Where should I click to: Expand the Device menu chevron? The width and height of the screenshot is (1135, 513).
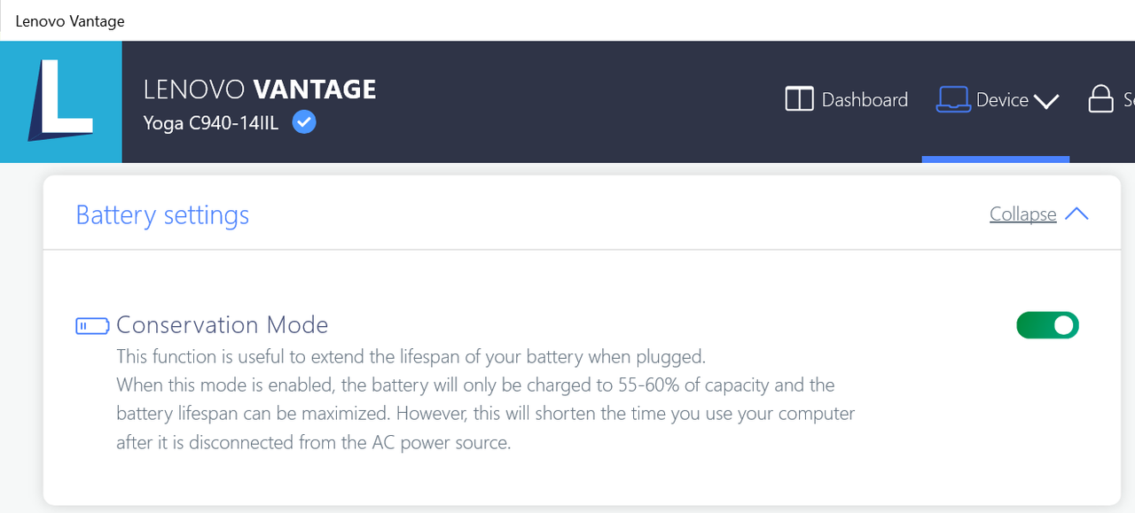click(1046, 101)
